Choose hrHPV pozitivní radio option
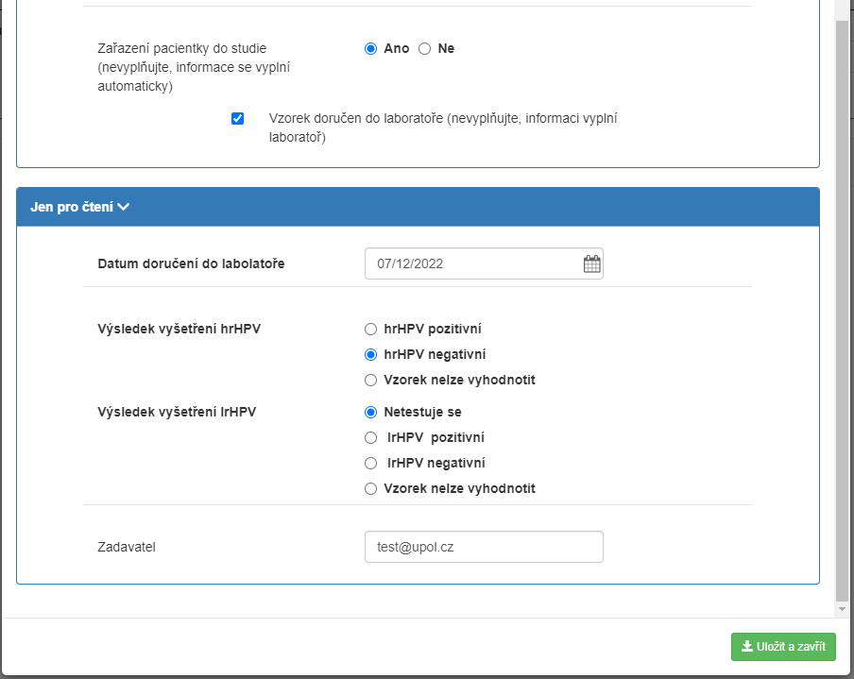Screen dimensions: 854x679 coord(371,330)
